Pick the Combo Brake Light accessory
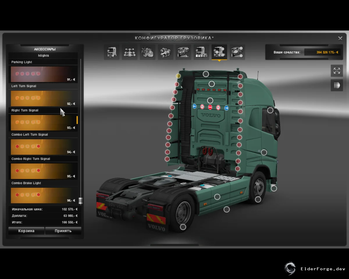The image size is (349, 279). click(44, 195)
